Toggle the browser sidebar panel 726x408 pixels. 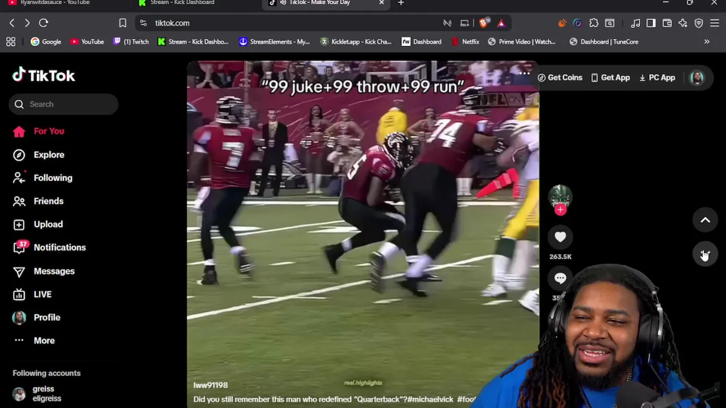pyautogui.click(x=651, y=23)
